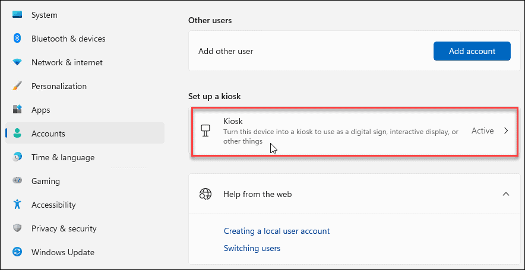Click the System monitor icon

[17, 14]
